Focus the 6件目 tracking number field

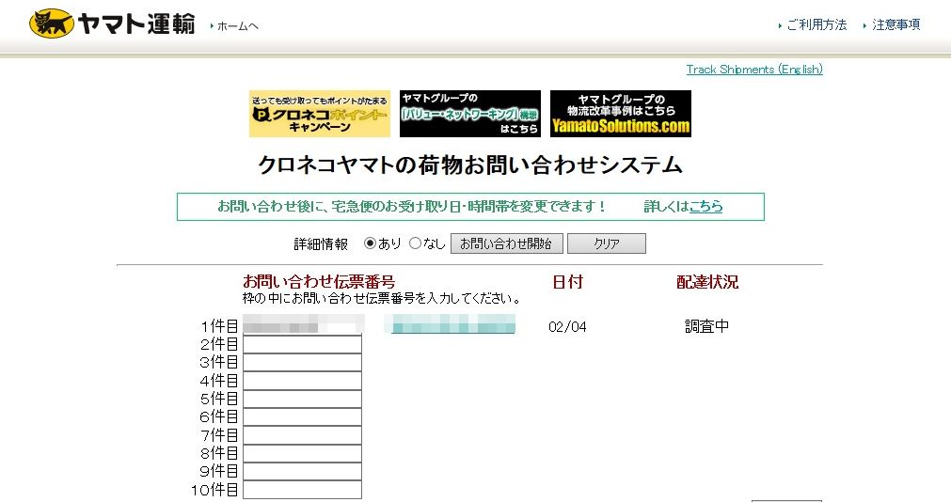click(x=302, y=417)
